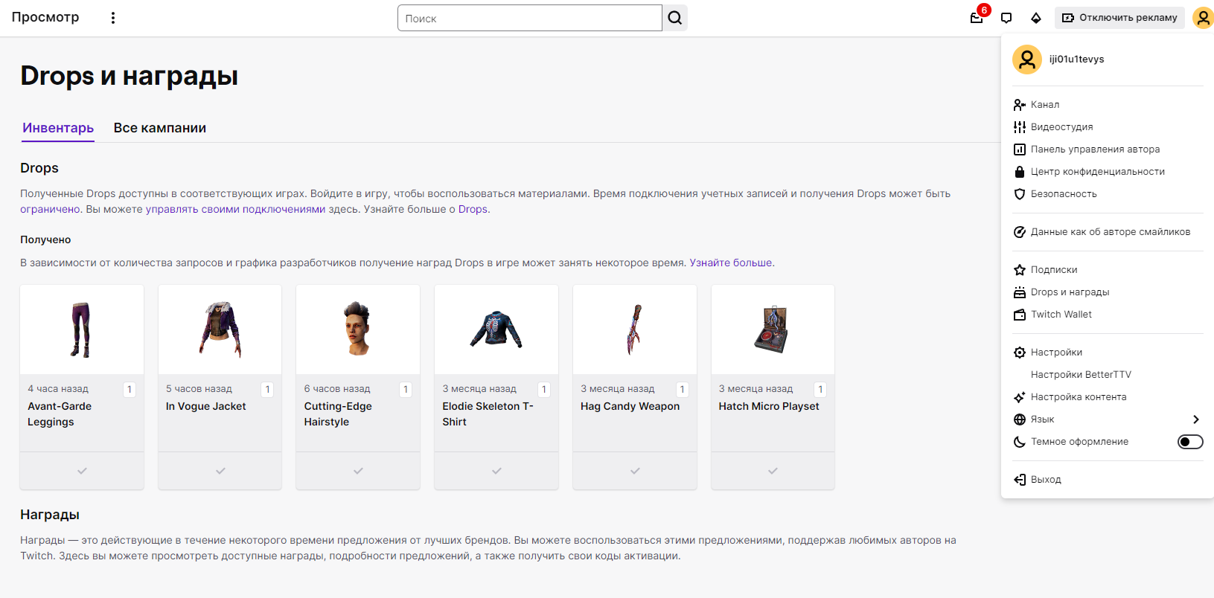Follow the Узнайте больше link

[x=731, y=263]
